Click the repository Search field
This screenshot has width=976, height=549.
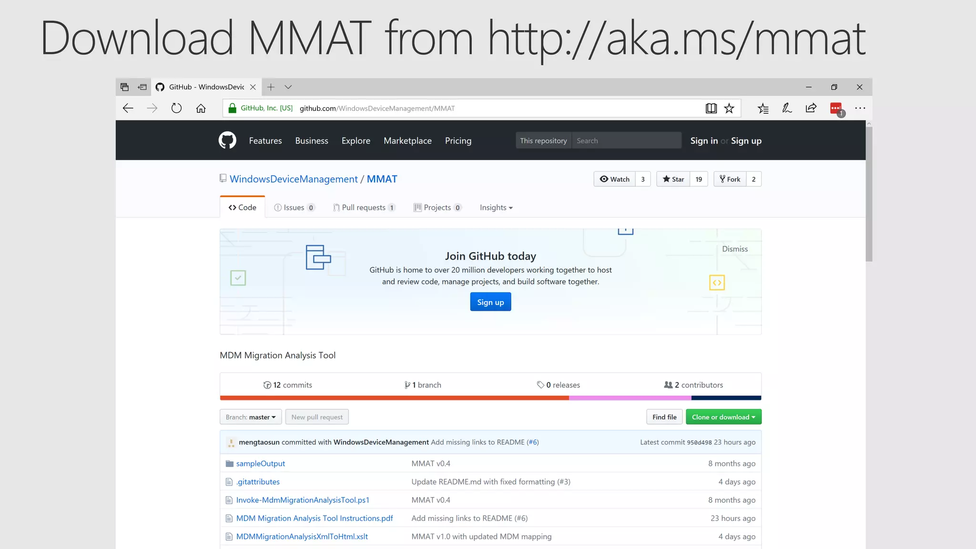tap(626, 141)
